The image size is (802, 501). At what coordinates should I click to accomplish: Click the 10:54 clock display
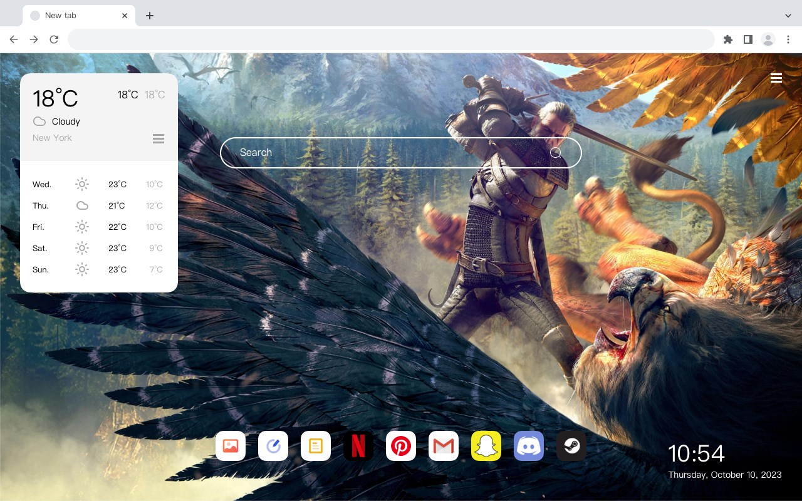(696, 453)
